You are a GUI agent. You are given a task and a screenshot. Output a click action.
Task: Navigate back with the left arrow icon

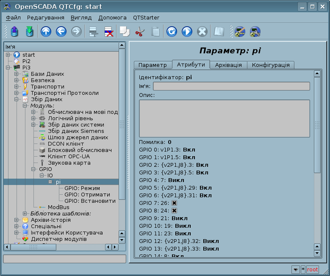(61, 32)
